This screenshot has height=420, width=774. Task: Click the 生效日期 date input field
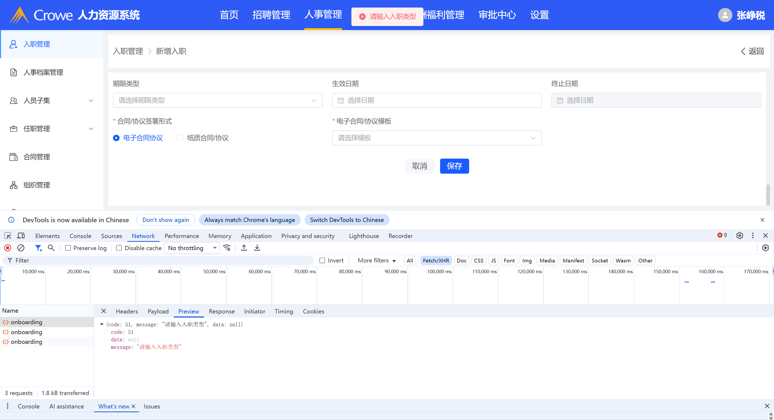click(437, 100)
